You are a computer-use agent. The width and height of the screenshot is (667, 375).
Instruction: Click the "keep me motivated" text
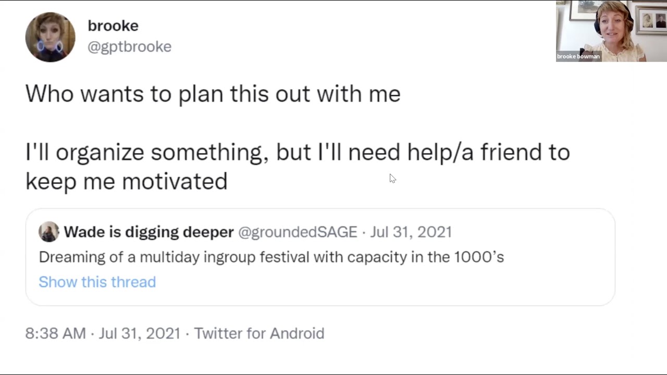[x=126, y=181]
